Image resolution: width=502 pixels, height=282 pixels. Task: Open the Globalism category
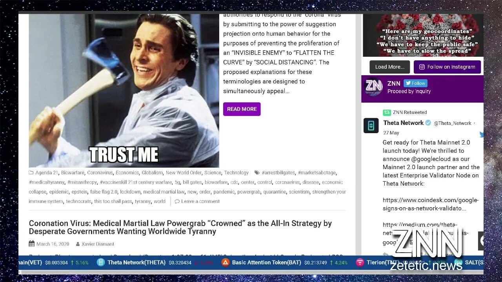[152, 173]
